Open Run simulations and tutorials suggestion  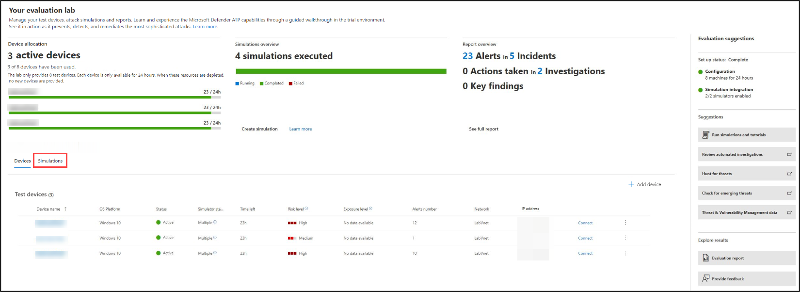click(x=747, y=135)
